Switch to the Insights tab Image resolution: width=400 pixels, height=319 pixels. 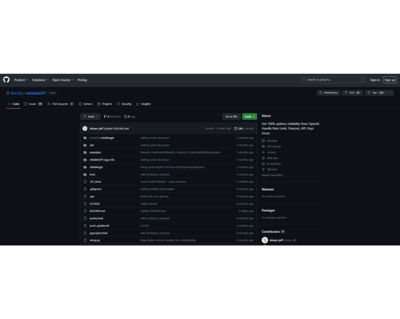click(143, 104)
